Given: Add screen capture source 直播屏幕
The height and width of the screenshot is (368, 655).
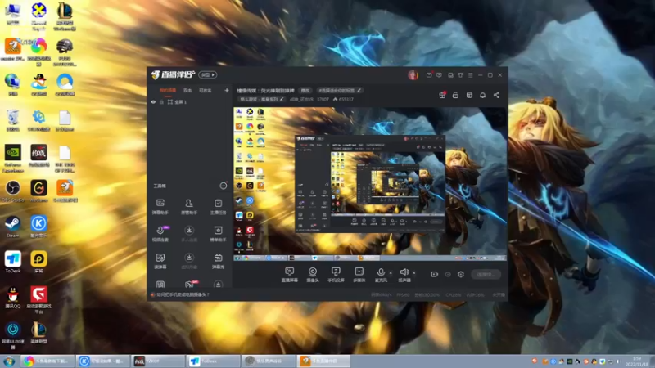Looking at the screenshot, I should pos(290,275).
